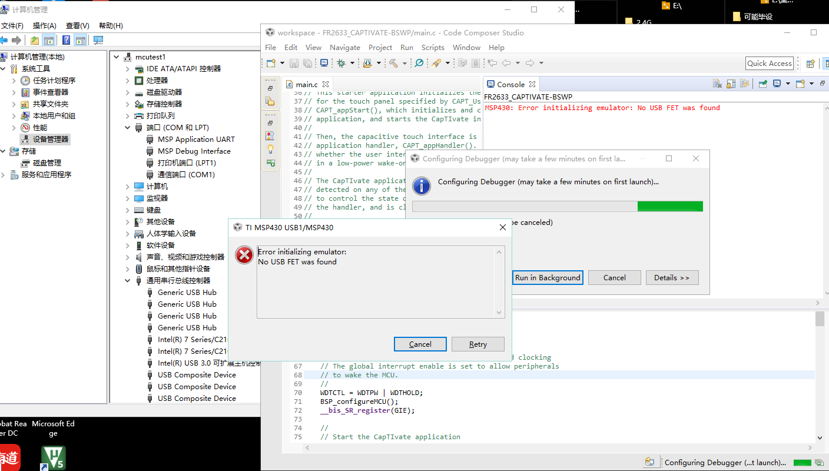This screenshot has height=471, width=829.
Task: Click the Keil uVision5 shortcut icon on desktop
Action: click(x=53, y=458)
